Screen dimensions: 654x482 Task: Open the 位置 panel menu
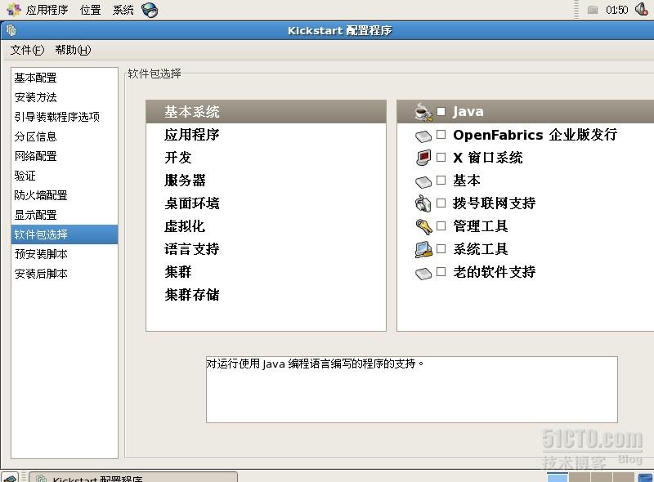pyautogui.click(x=91, y=10)
